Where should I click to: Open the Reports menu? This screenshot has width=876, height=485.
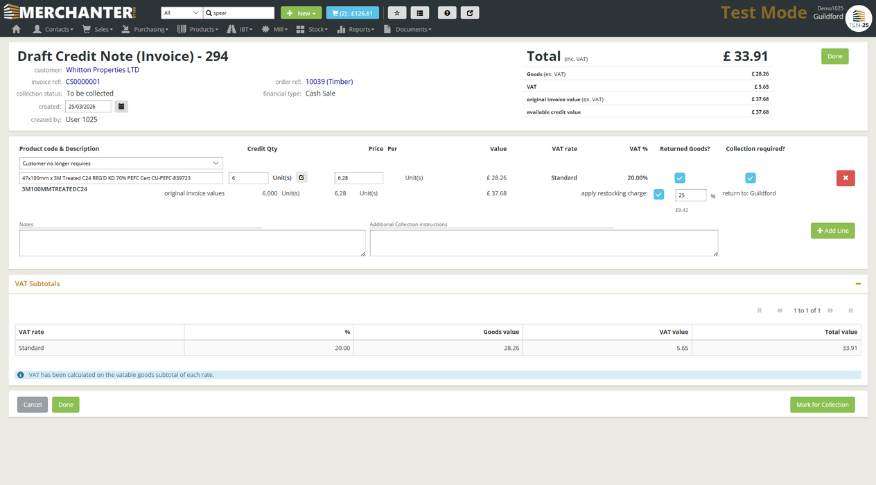[x=356, y=29]
